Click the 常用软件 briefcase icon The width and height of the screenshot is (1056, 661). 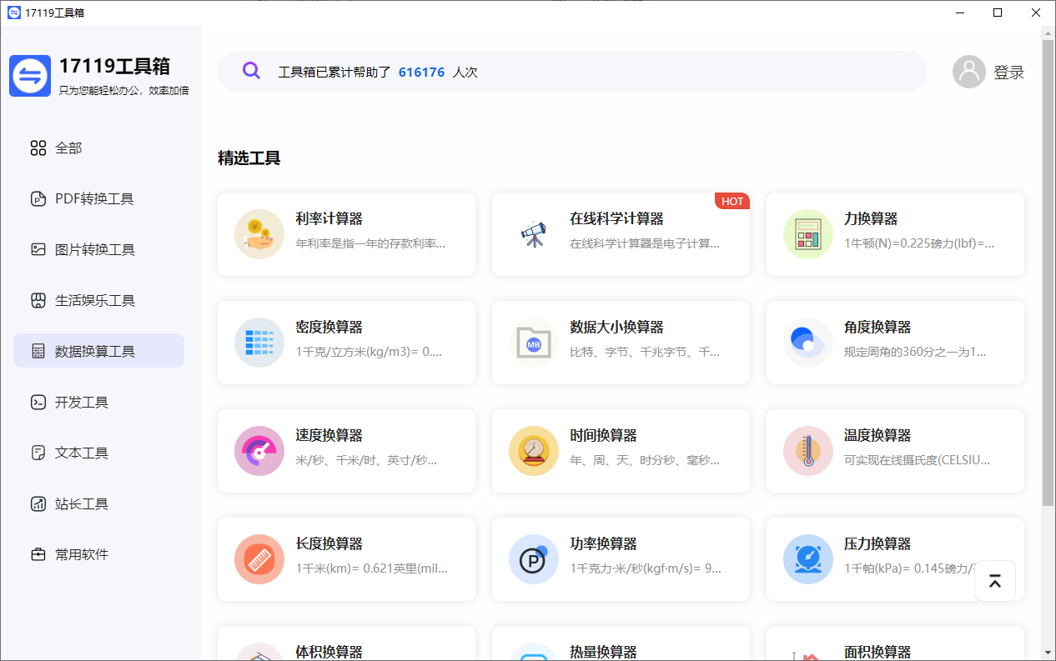pyautogui.click(x=38, y=554)
